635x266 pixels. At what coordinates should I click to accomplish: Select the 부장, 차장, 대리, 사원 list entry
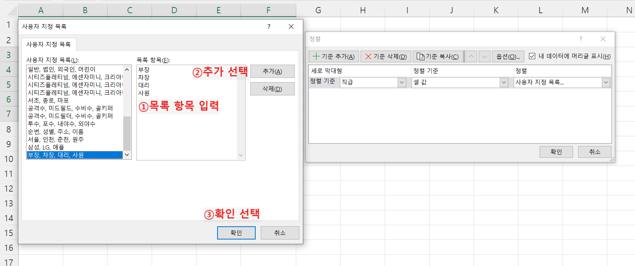tap(75, 155)
